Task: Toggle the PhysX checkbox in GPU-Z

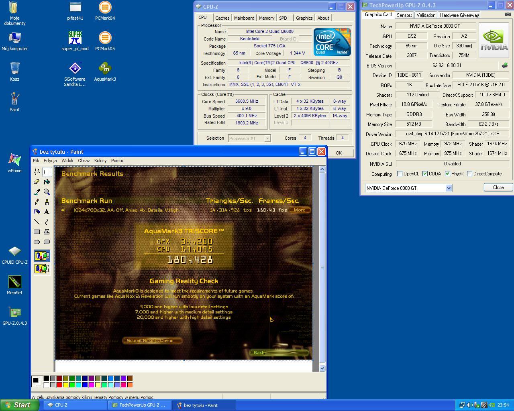Action: (447, 174)
